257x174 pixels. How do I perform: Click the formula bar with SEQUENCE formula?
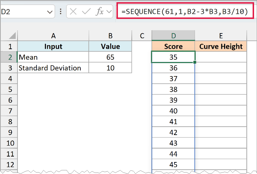coord(185,11)
